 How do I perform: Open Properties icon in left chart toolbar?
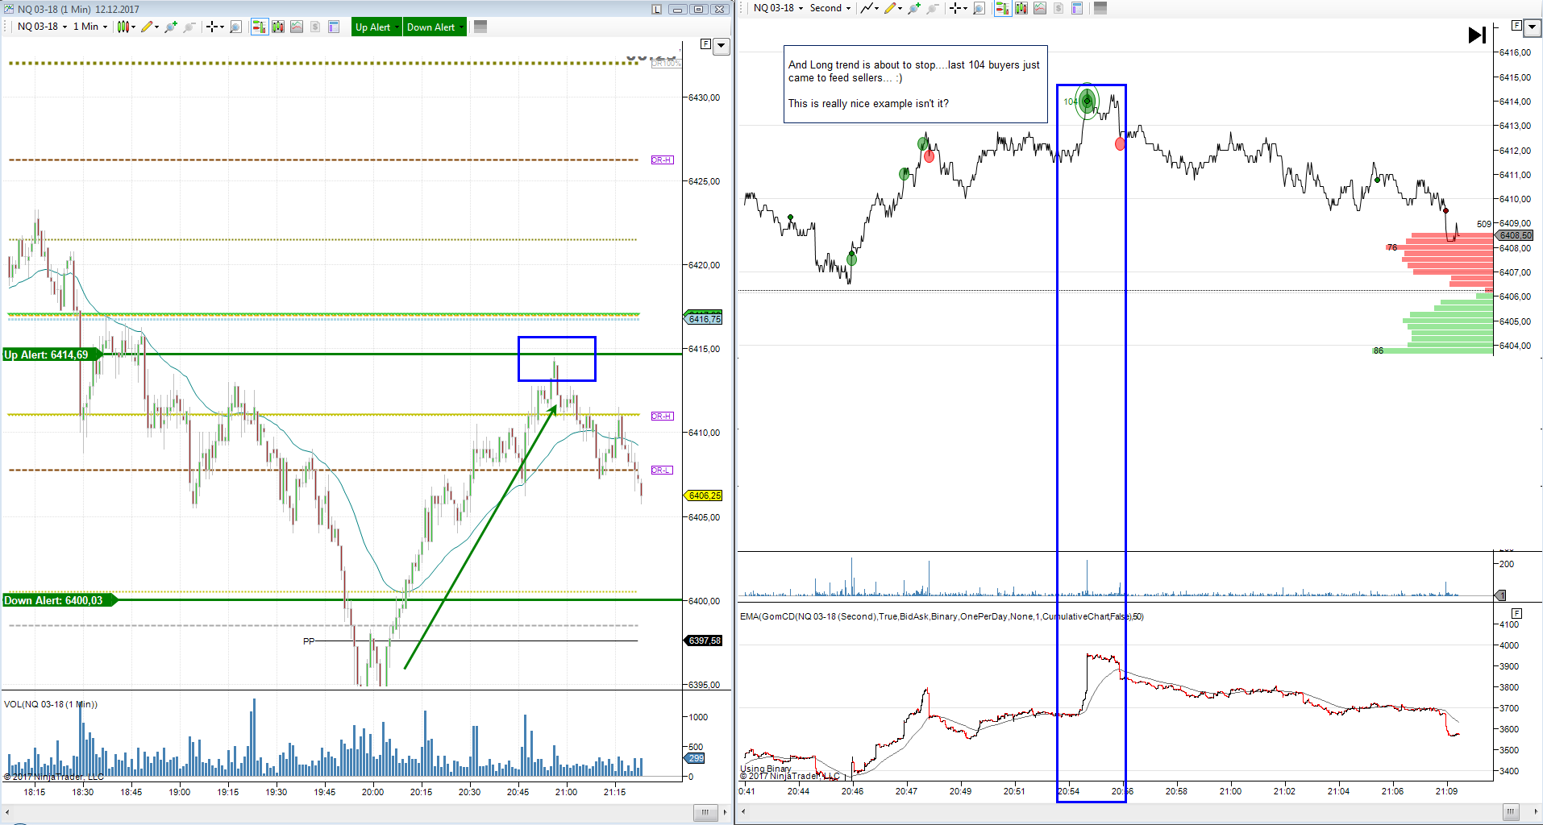tap(334, 27)
